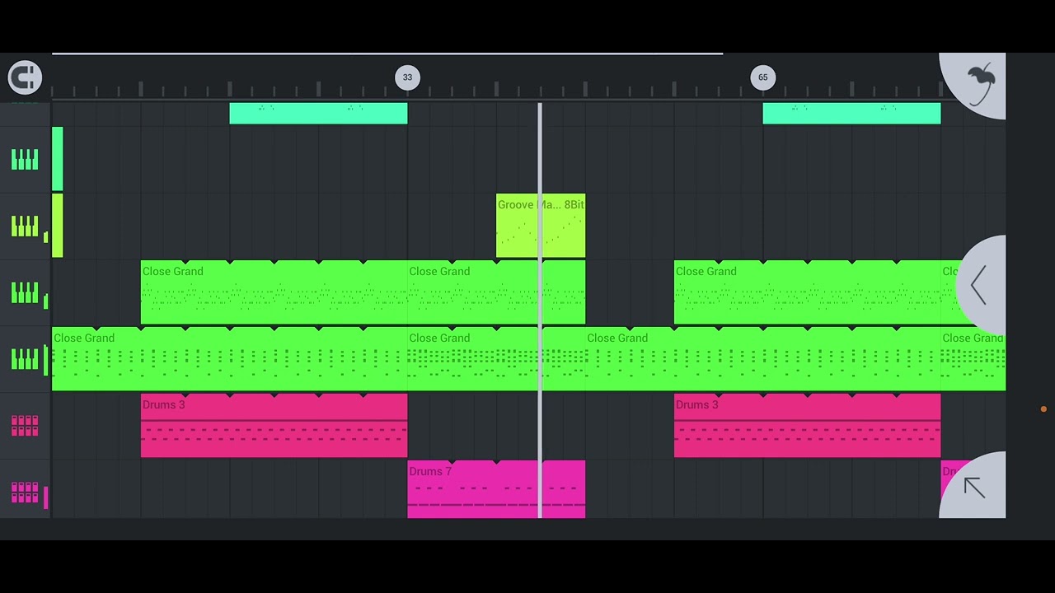
Task: Select the leftmost Close Grand clip in the fourth track
Action: [x=230, y=360]
